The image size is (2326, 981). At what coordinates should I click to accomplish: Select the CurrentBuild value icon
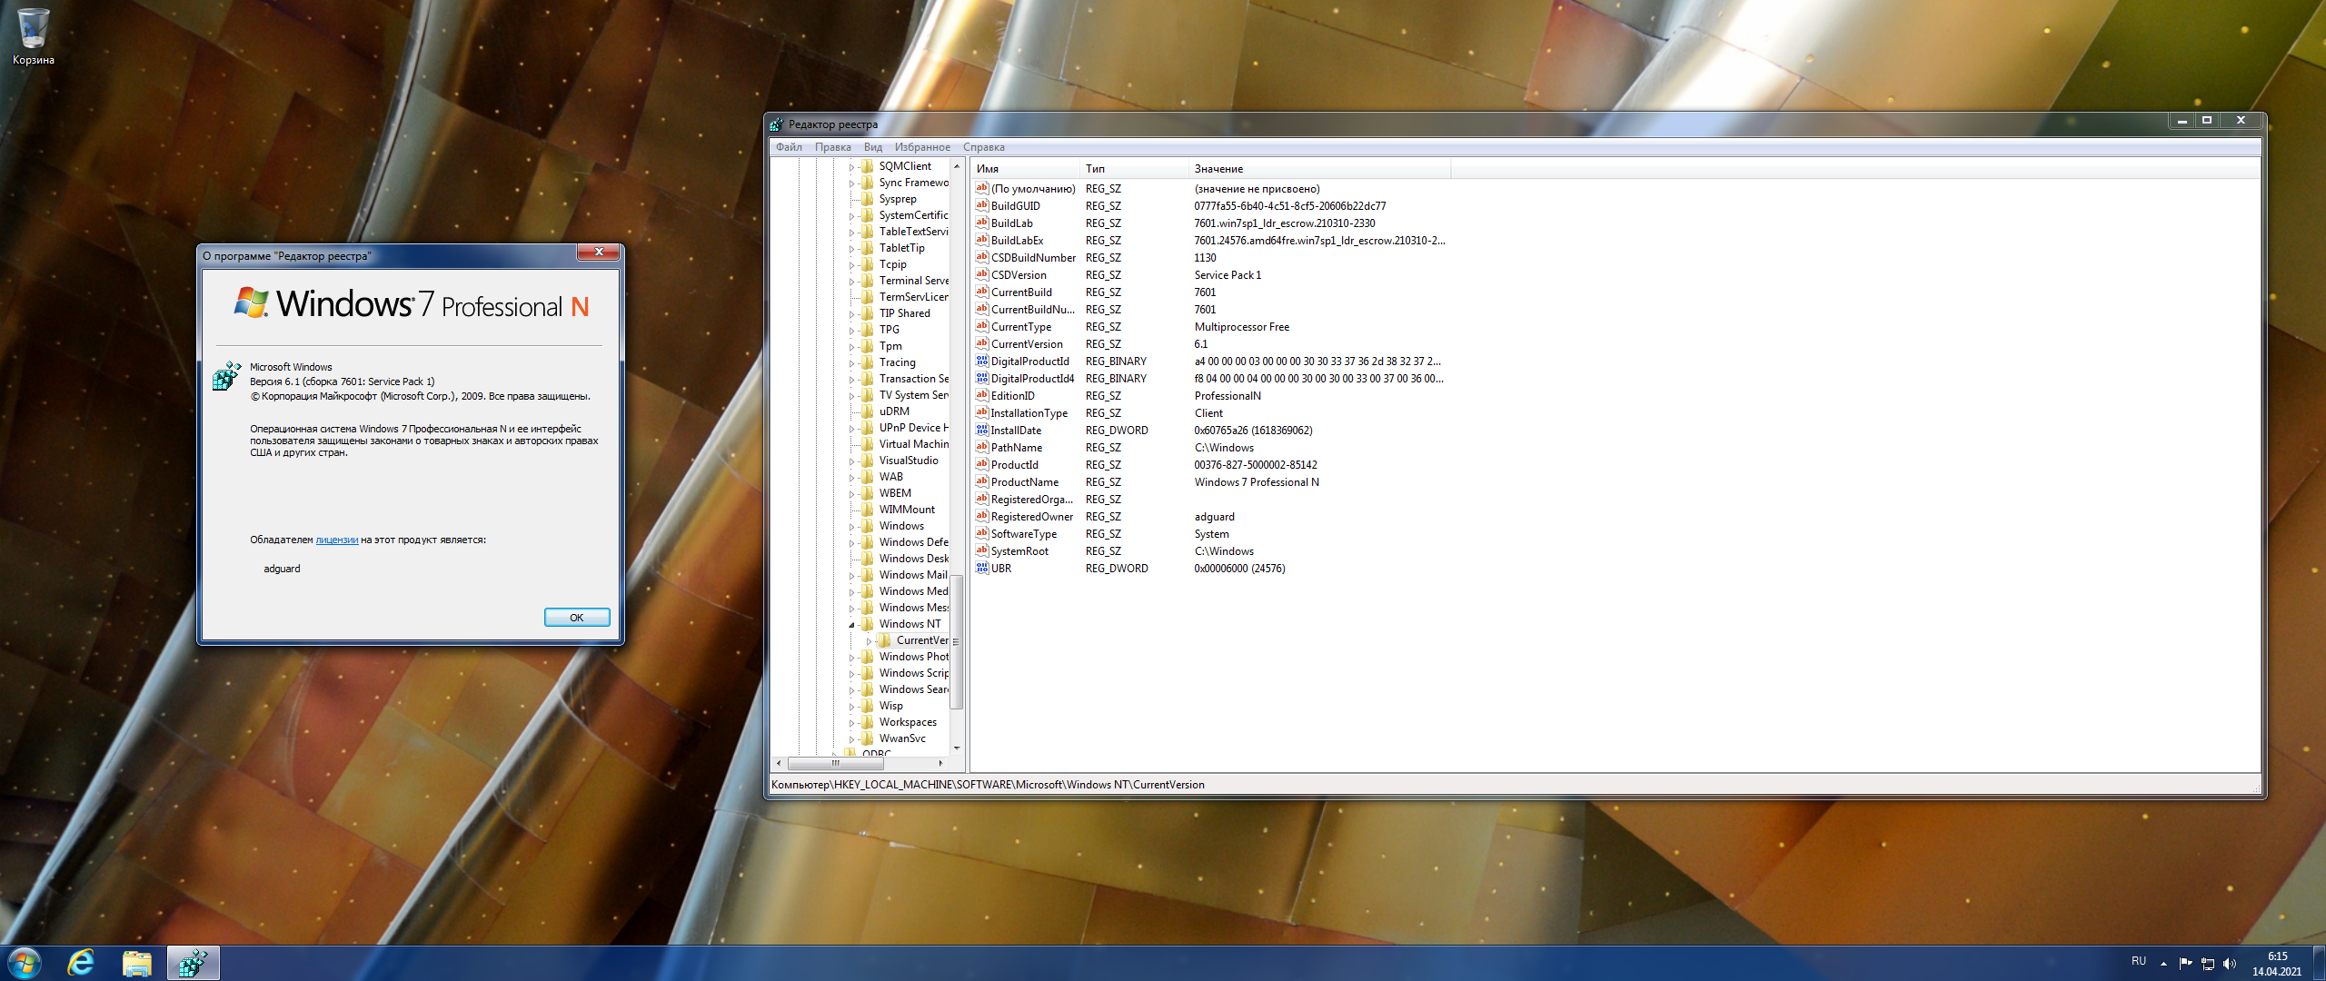pos(981,292)
